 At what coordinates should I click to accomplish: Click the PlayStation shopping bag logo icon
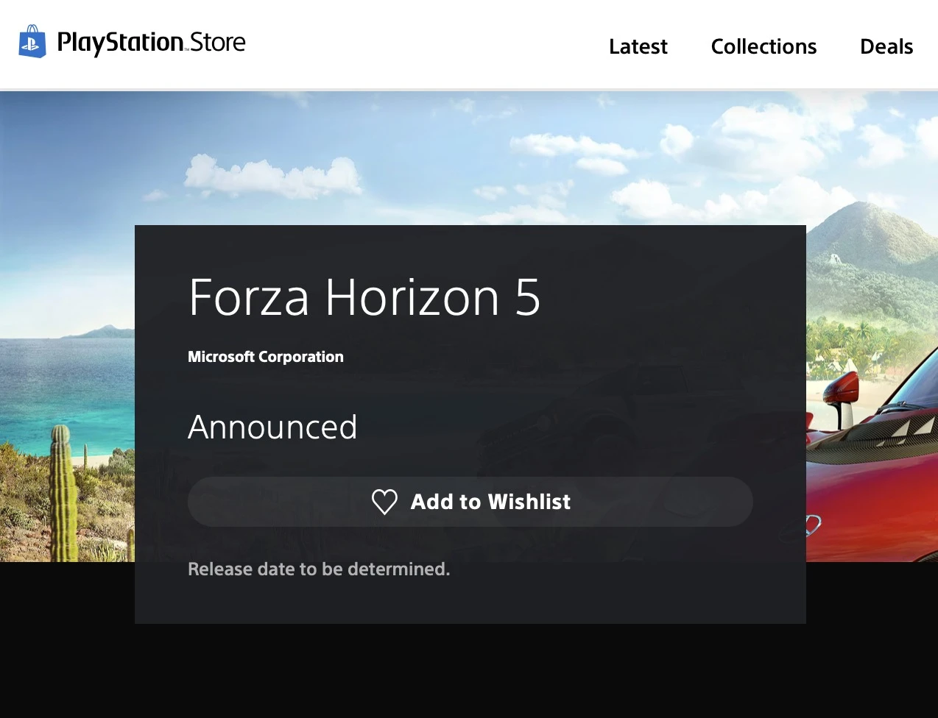click(32, 42)
